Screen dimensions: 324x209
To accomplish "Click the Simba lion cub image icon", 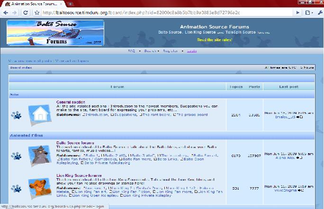I will [40, 188].
